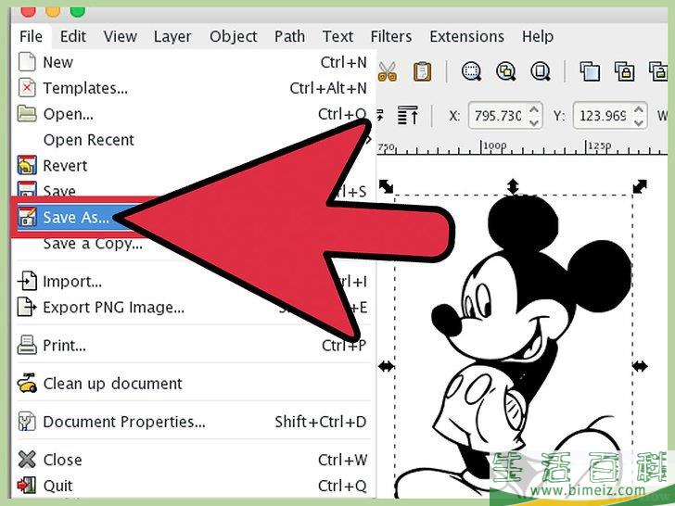Open the Layer menu
The height and width of the screenshot is (506, 675).
click(172, 36)
